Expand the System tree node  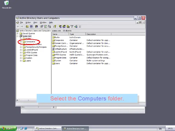pos(21,58)
